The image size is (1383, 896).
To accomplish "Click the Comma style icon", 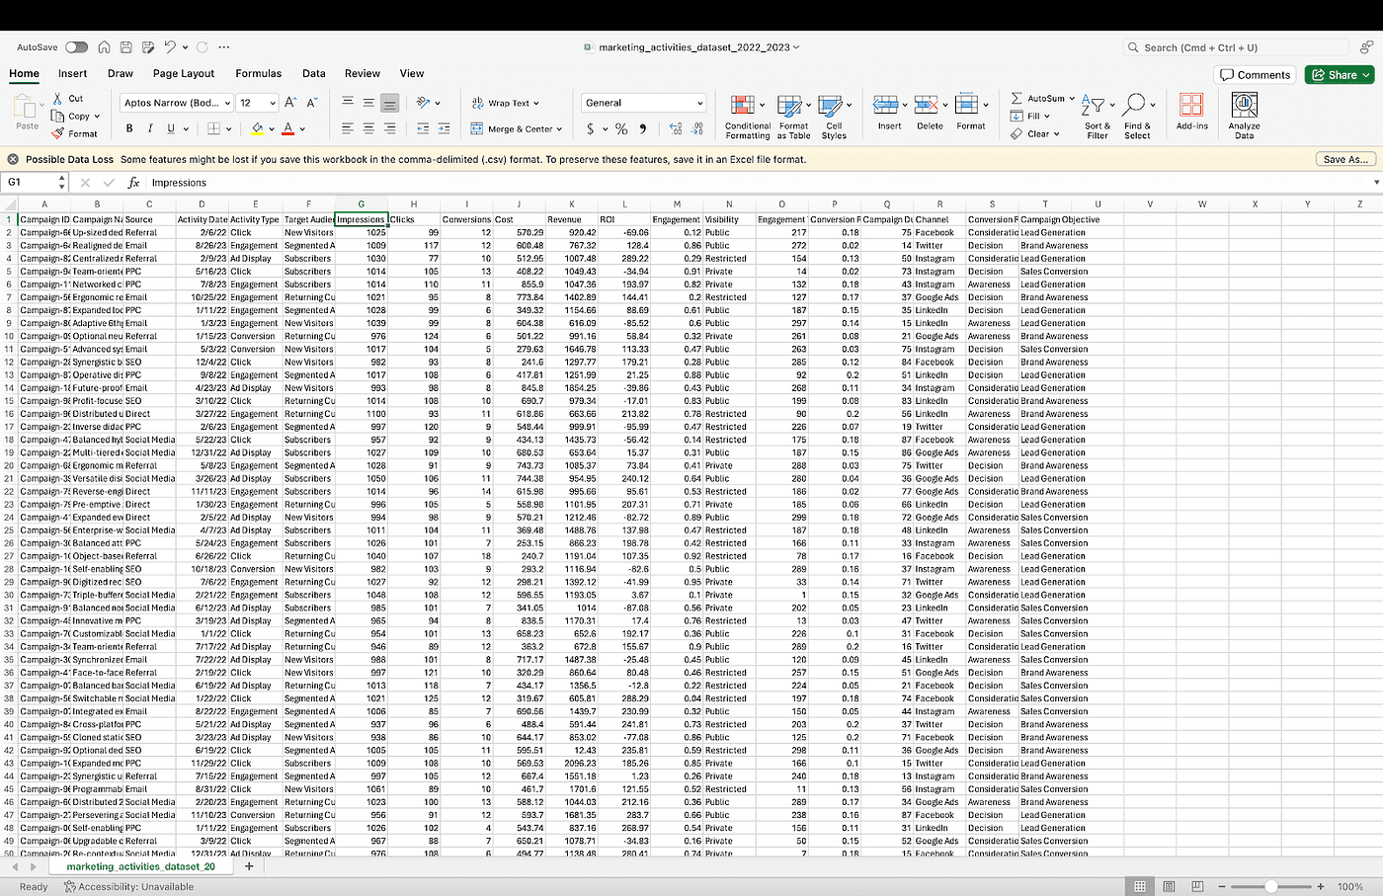I will (643, 128).
